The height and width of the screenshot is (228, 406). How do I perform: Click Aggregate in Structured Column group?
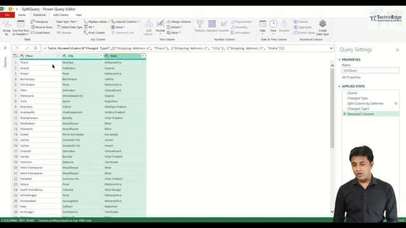[303, 27]
